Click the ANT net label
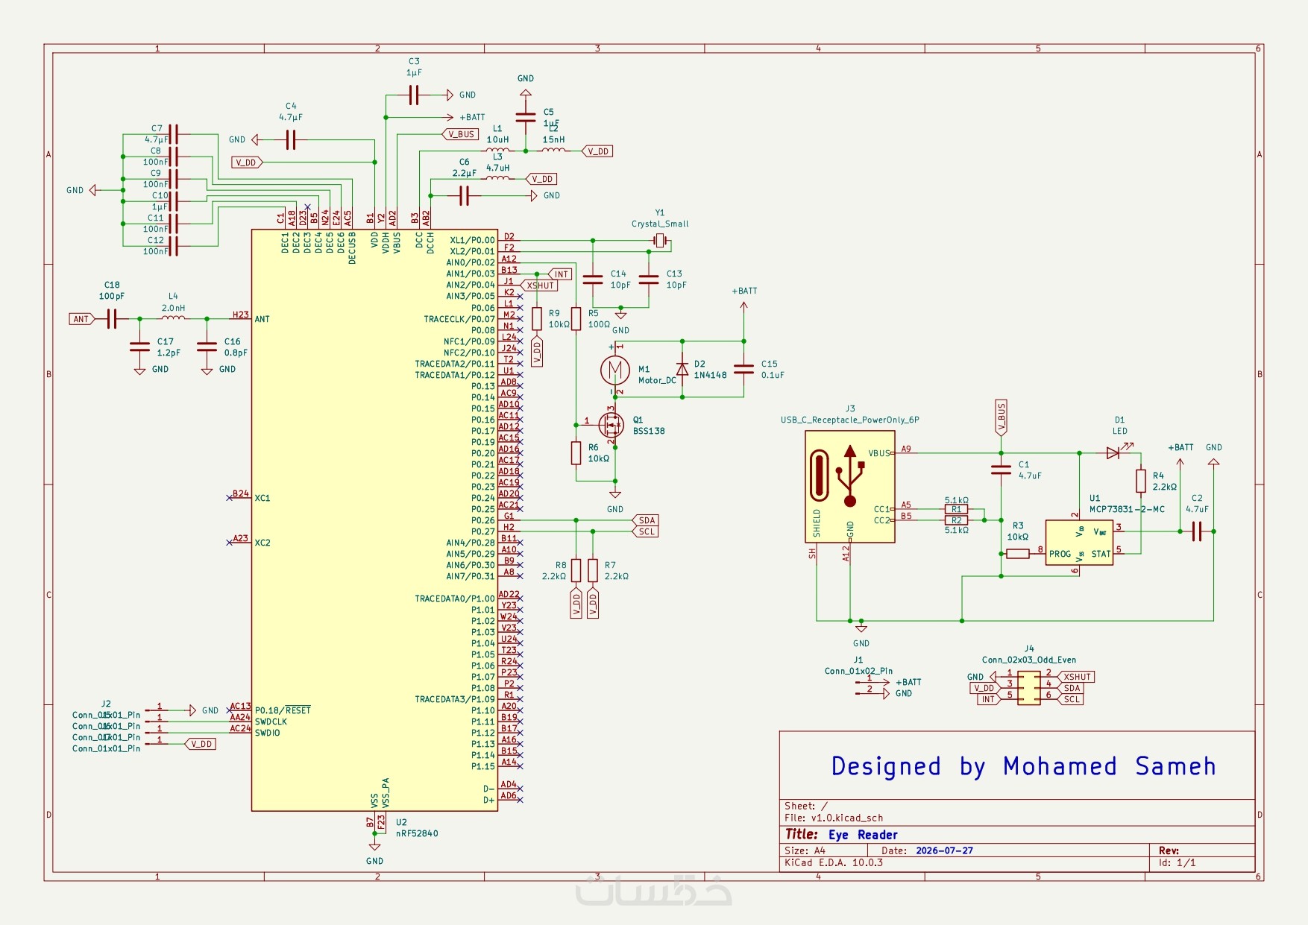This screenshot has height=925, width=1308. 82,319
